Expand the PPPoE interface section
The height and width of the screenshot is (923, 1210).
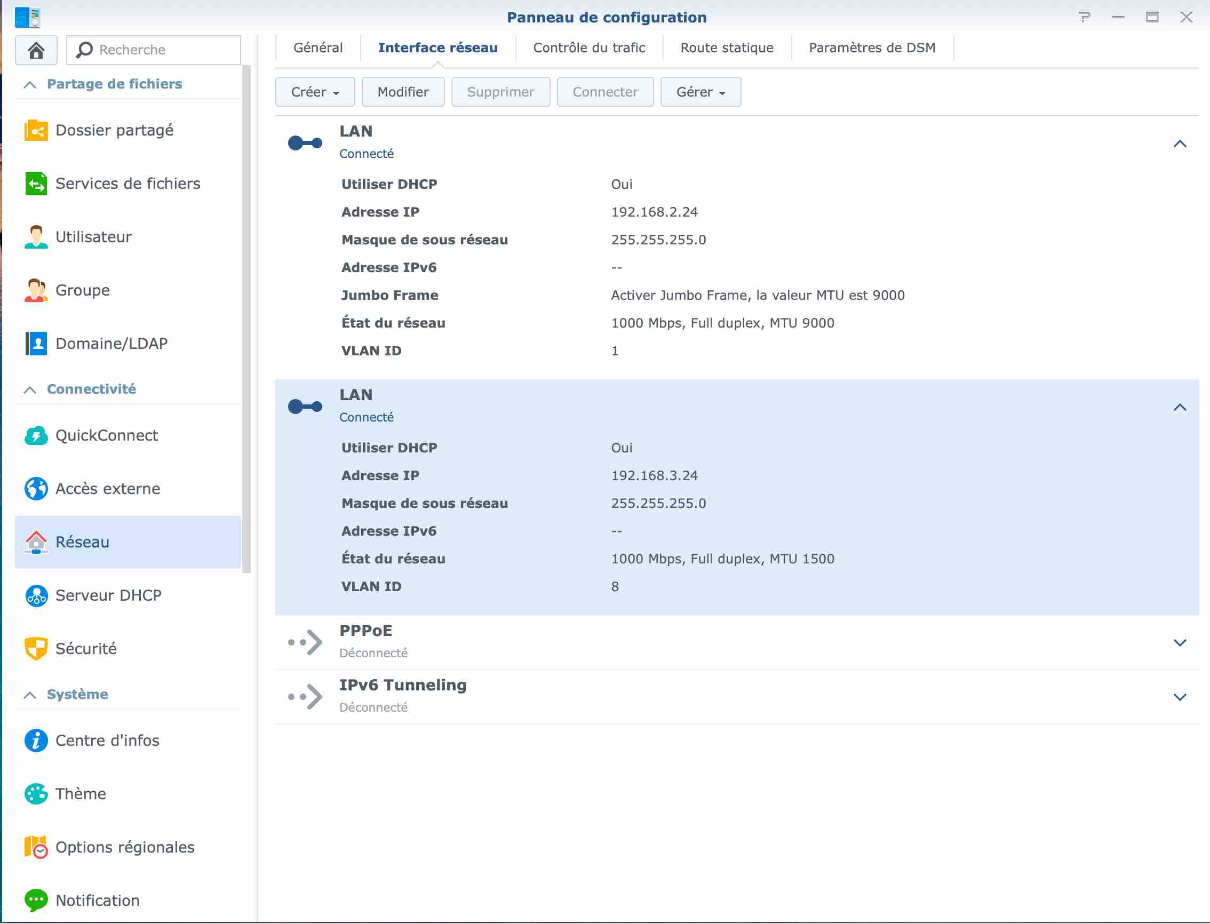(x=1179, y=642)
